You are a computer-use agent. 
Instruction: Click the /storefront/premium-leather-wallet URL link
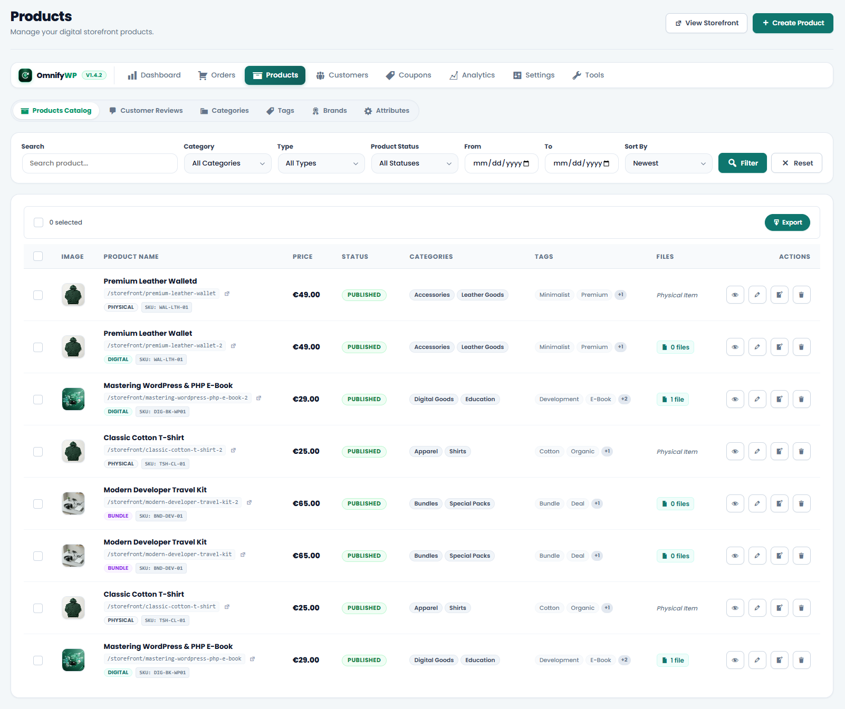(162, 294)
